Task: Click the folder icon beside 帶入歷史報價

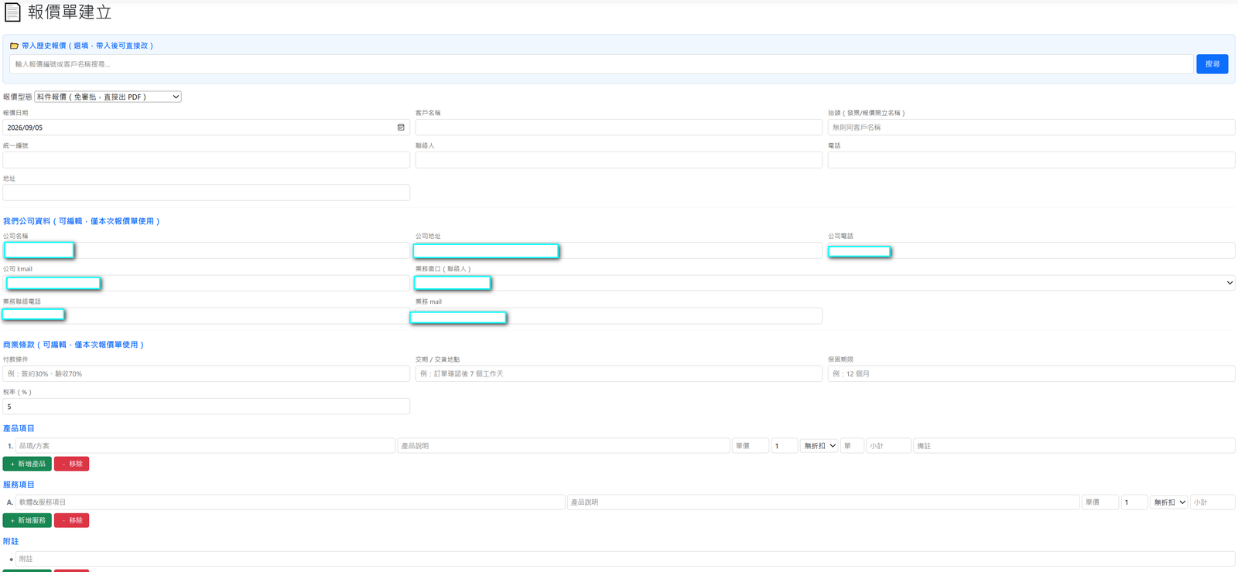Action: coord(14,46)
